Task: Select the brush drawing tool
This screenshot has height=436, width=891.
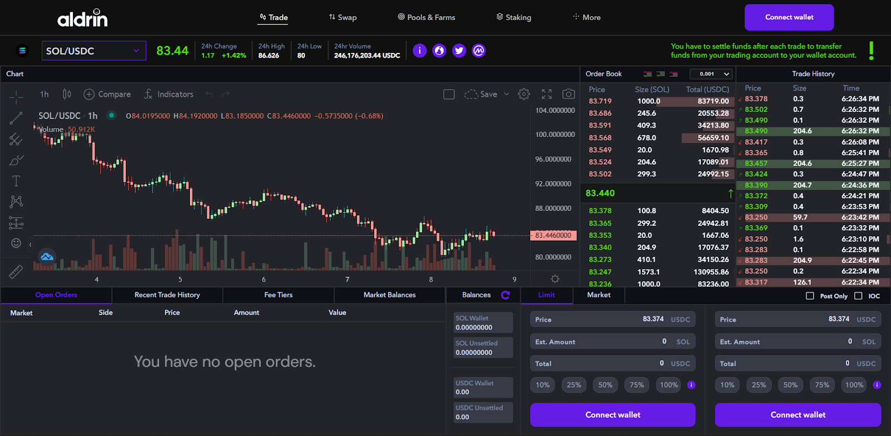Action: pyautogui.click(x=16, y=160)
